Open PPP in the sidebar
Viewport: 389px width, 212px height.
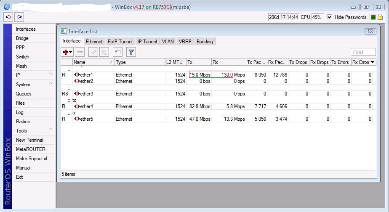[x=20, y=48]
